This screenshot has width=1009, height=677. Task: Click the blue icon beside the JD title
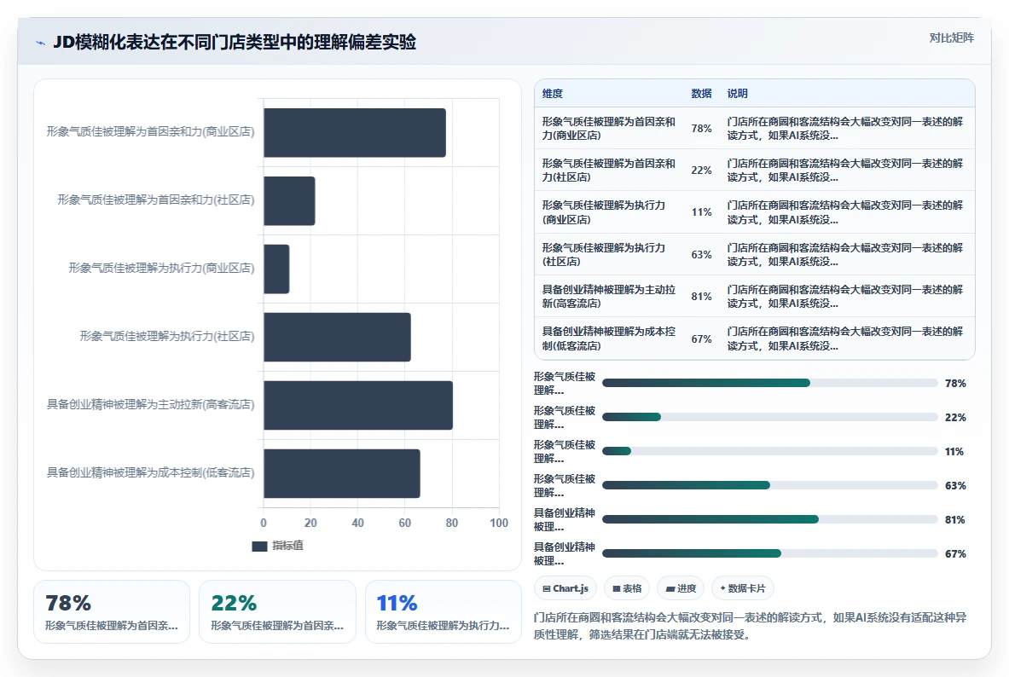(x=41, y=43)
